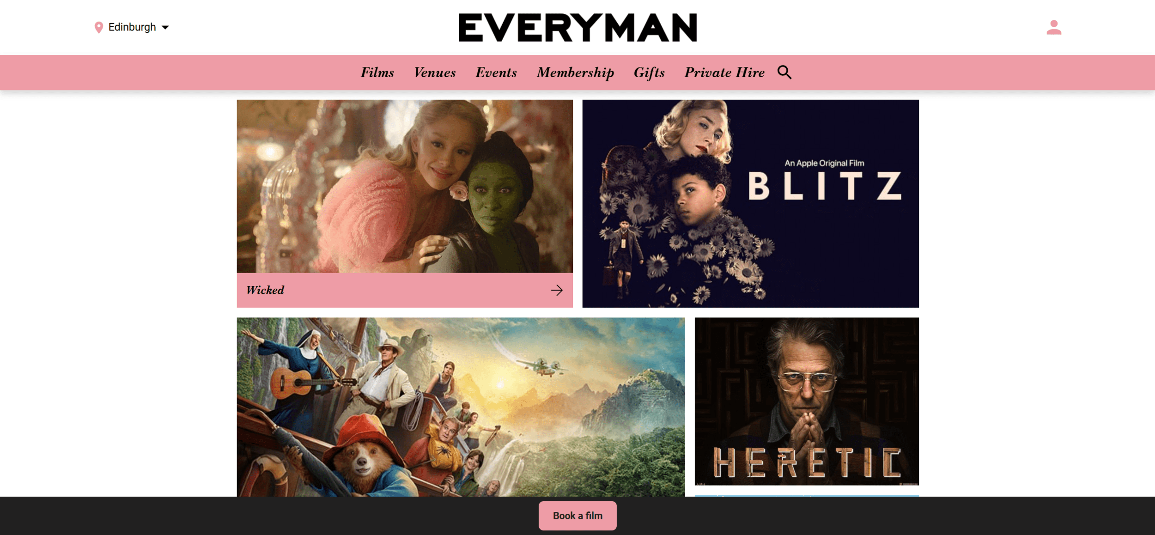Open the Blitz film poster
Screen dimensions: 1155x535
(x=750, y=204)
